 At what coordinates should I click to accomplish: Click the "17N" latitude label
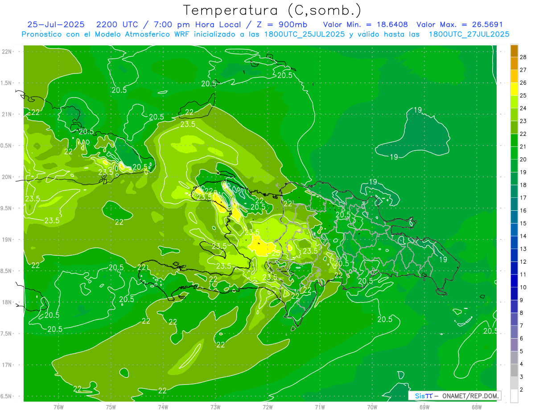click(7, 365)
